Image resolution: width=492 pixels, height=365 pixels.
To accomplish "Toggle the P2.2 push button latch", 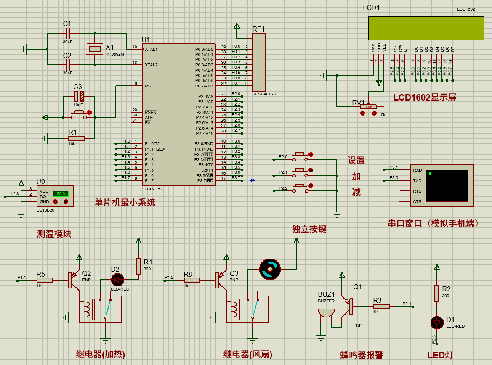I will [311, 186].
